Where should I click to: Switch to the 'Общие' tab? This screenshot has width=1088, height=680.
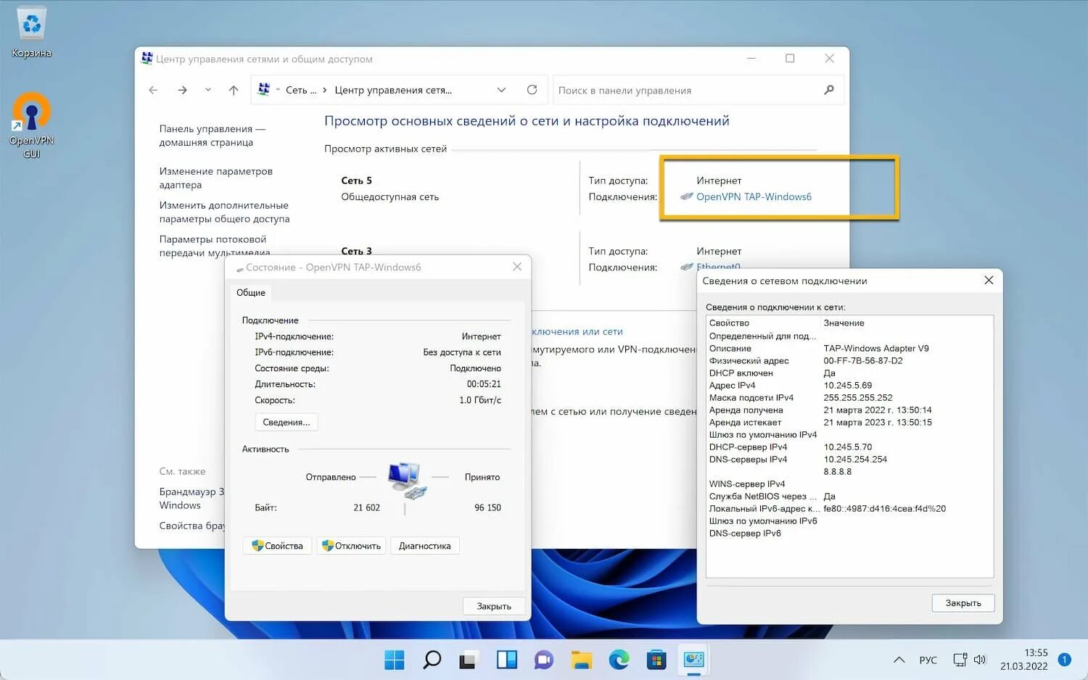point(250,292)
